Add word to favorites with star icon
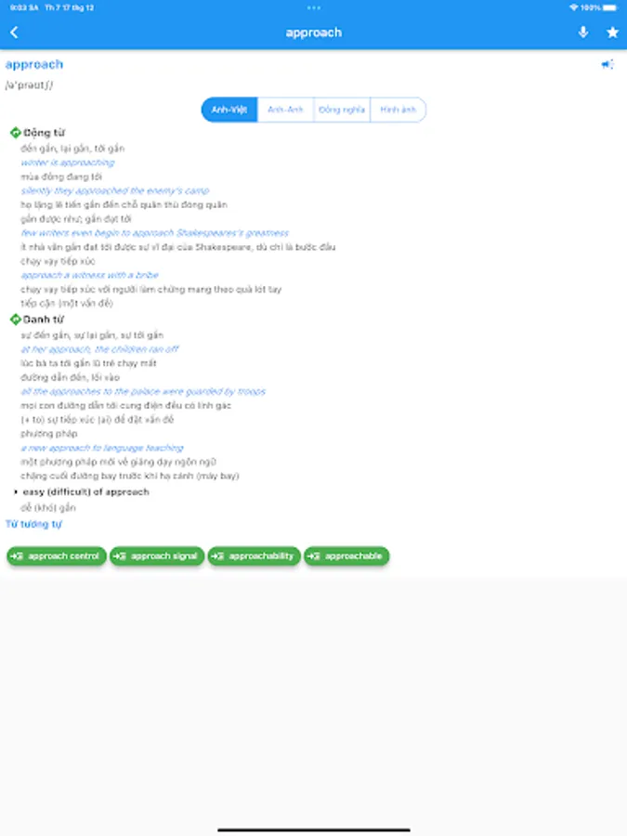Image resolution: width=627 pixels, height=836 pixels. click(x=613, y=33)
